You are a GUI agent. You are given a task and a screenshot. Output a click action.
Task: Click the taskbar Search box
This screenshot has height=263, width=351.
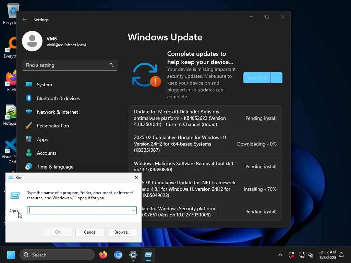(57, 255)
